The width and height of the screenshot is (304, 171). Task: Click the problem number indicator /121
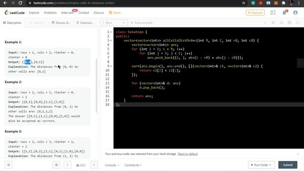(81, 165)
